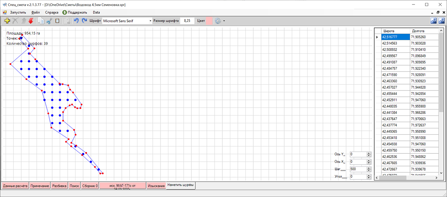Viewport: 447px width, 197px height.
Task: Click the Размер шрифта size field
Action: [187, 21]
